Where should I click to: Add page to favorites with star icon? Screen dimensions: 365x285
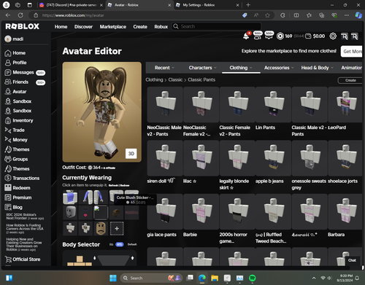(267, 15)
